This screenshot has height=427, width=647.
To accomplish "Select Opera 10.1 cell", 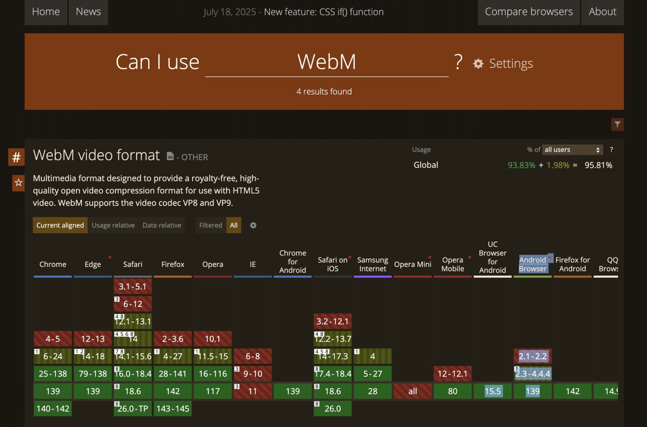I will point(213,339).
